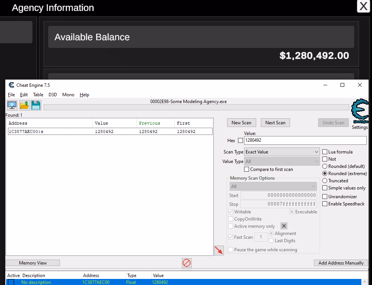The width and height of the screenshot is (372, 285).
Task: Click the Cheat Engine logo for settings
Action: [x=360, y=111]
